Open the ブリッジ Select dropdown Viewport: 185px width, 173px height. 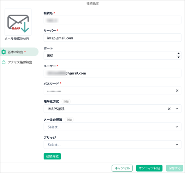point(112,145)
